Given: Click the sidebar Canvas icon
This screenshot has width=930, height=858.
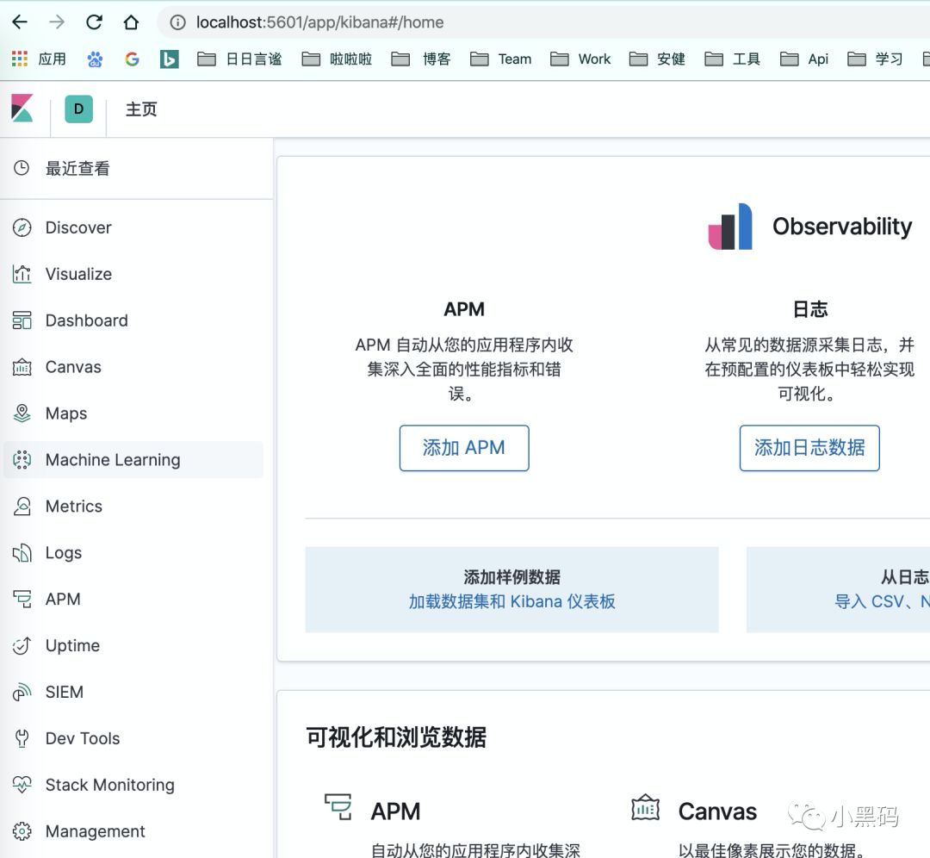Looking at the screenshot, I should point(22,367).
